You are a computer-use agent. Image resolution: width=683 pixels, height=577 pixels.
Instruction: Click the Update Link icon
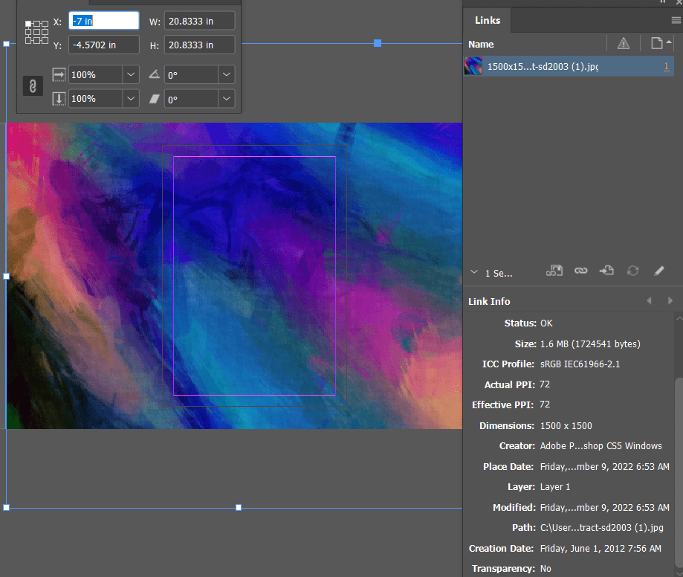[x=632, y=271]
